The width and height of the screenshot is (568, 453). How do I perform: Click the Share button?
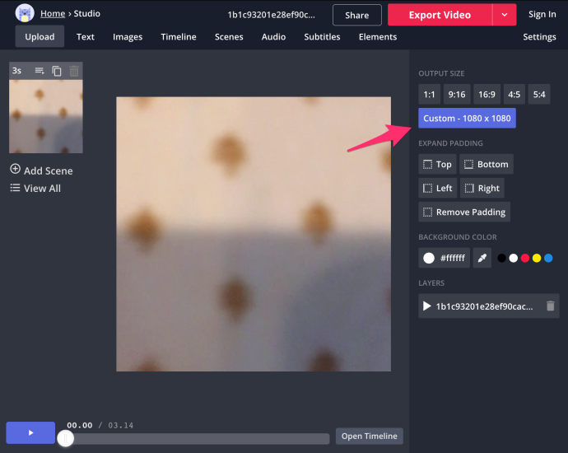[x=357, y=15]
